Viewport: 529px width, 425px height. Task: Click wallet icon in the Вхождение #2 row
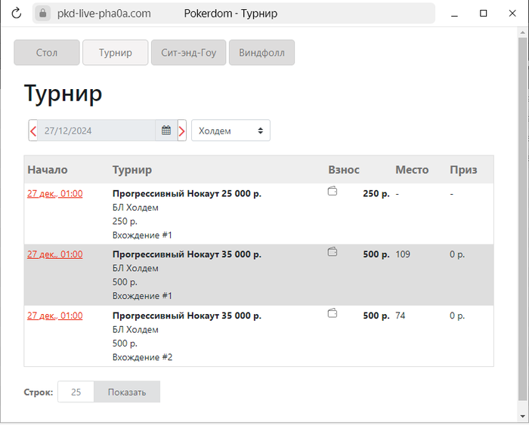333,313
